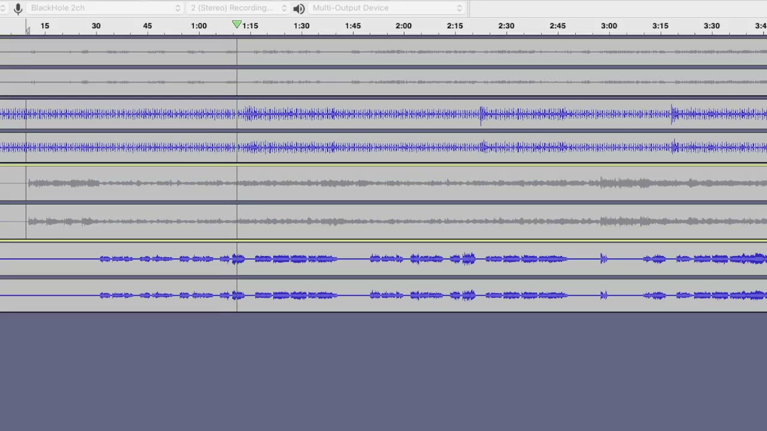Viewport: 767px width, 431px height.
Task: Open the 2 (Stereo) Recording channels dropdown
Action: click(238, 8)
